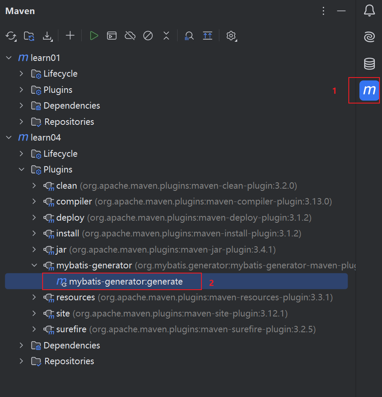Expand the site plugin node

click(34, 313)
